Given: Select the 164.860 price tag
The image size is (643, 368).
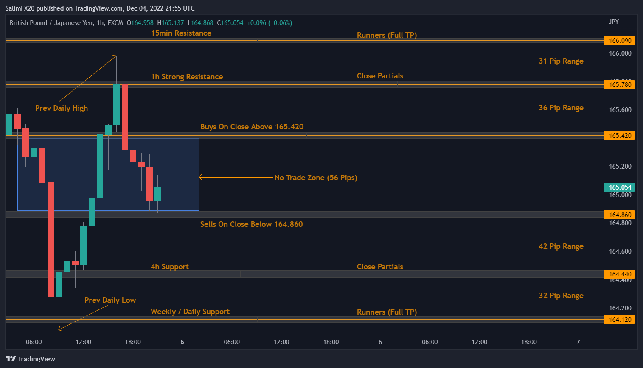Looking at the screenshot, I should (620, 215).
